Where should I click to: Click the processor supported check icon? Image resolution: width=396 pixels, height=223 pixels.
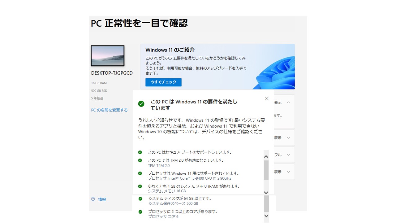[140, 173]
